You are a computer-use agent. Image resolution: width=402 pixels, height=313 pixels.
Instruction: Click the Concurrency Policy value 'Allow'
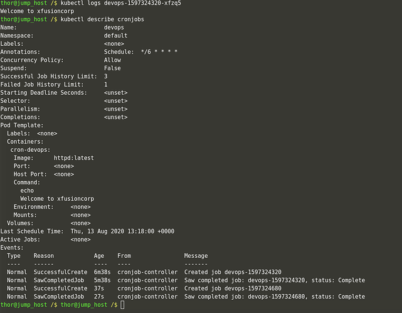[x=112, y=60]
